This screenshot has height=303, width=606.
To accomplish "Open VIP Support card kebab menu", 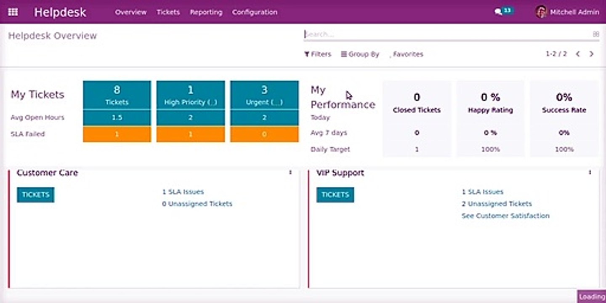I will tap(590, 173).
